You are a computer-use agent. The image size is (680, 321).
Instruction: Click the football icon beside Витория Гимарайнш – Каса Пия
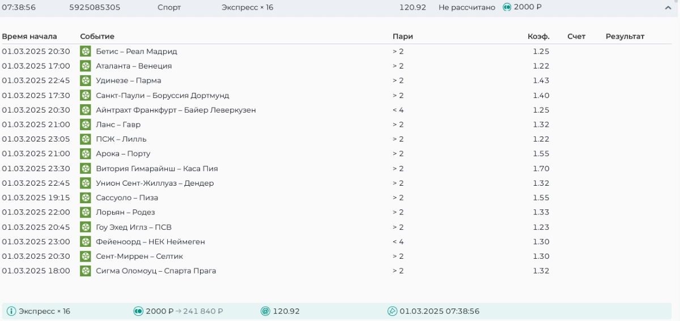pos(86,168)
